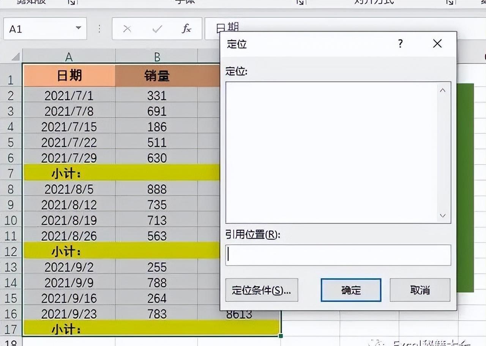This screenshot has width=486, height=346.
Task: Select sales value 788
Action: pyautogui.click(x=157, y=282)
